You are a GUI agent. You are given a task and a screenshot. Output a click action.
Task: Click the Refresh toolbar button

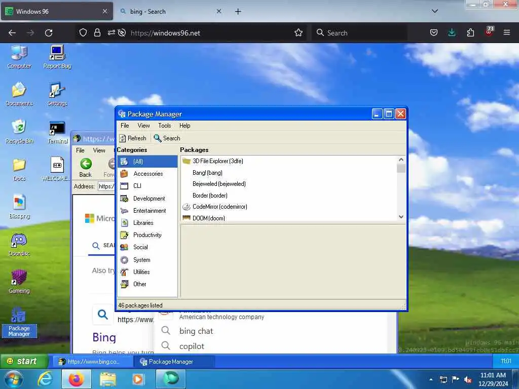coord(133,138)
